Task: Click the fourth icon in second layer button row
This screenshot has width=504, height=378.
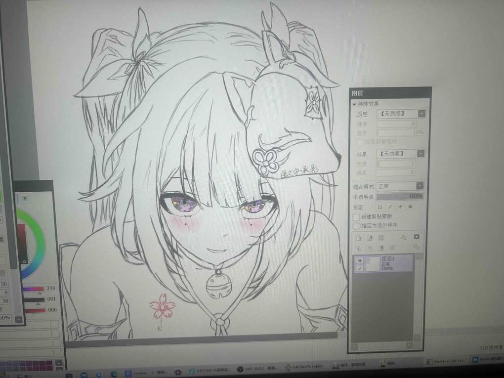Action: coord(392,248)
